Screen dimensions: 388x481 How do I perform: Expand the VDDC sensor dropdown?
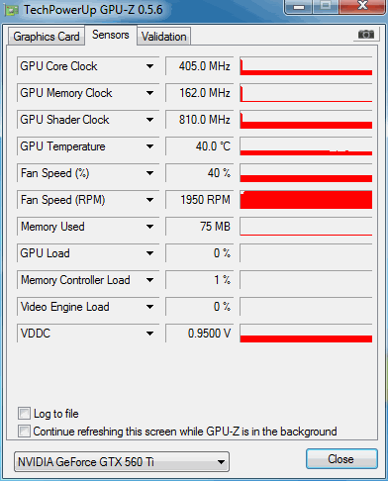click(149, 334)
